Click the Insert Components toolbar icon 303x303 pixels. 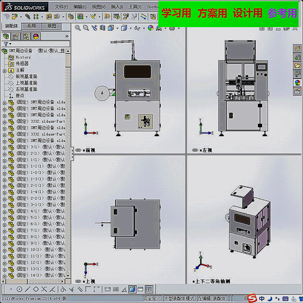pos(15,17)
